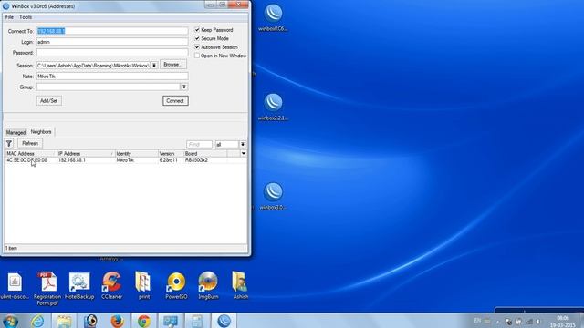Launch ImgBurn from the desktop
The image size is (584, 328).
click(208, 285)
